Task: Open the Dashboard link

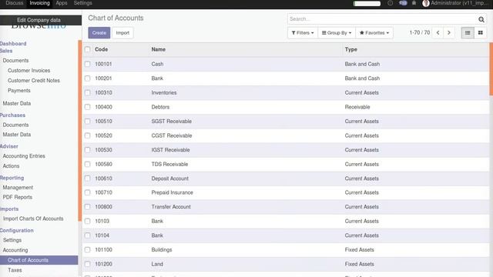Action: point(13,43)
